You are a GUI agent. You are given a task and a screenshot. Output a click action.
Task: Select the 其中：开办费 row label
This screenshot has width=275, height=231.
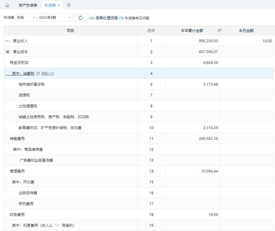pos(23,182)
